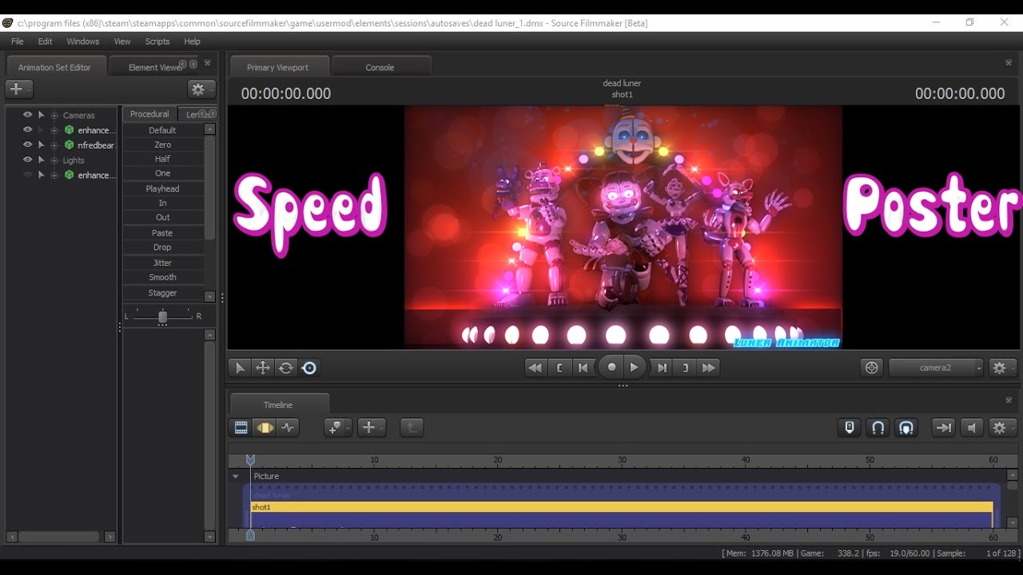This screenshot has height=575, width=1023.
Task: Apply the Jitter preset
Action: pyautogui.click(x=163, y=263)
